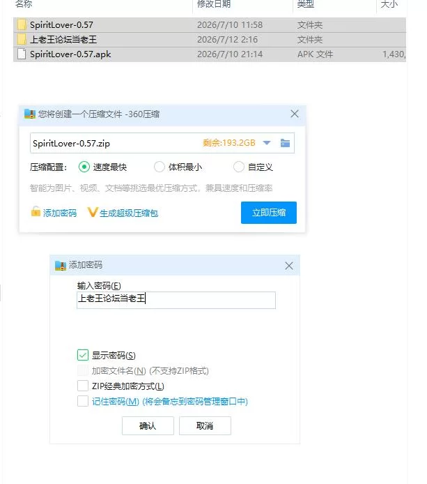Click the 生成超级压缩包 link
Screen dimensions: 427x484
point(129,213)
